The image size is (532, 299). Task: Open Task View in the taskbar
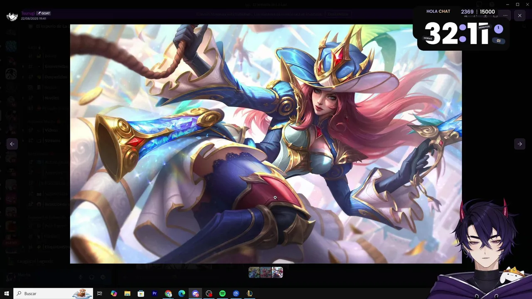coord(100,294)
